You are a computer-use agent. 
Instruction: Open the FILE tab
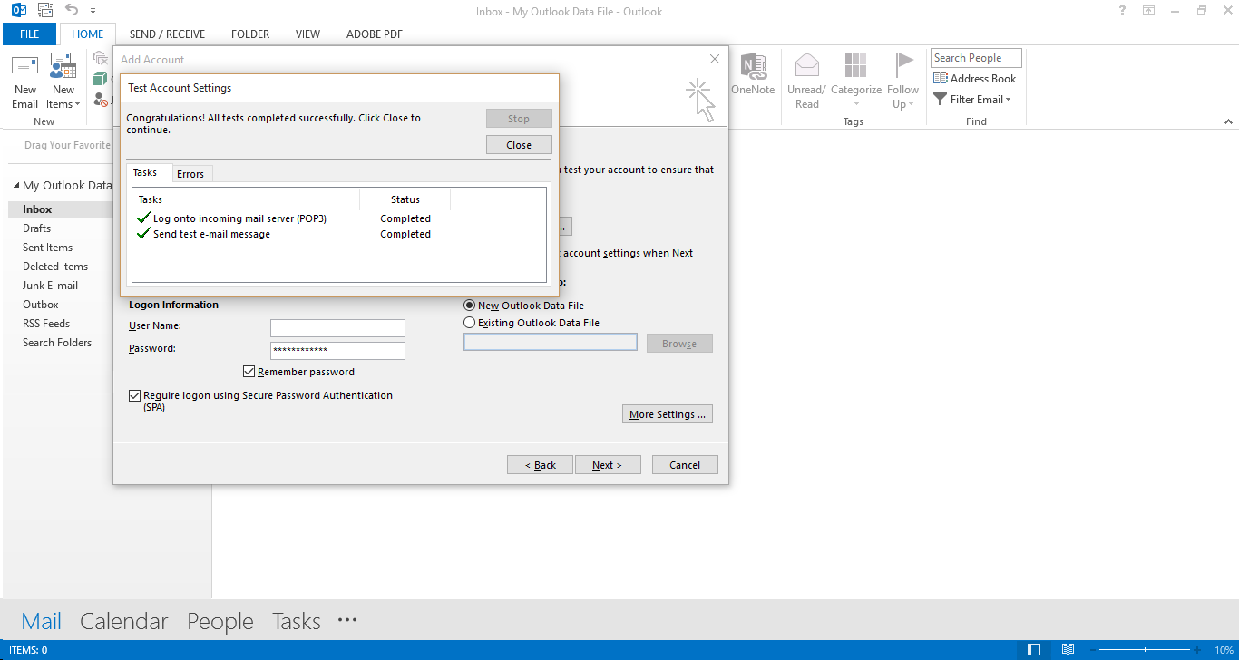tap(30, 34)
